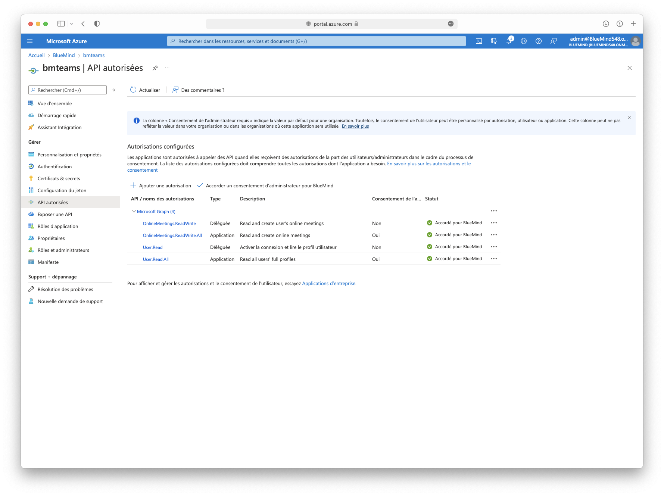Grant admin consent for BlueMind
Viewport: 664px width, 496px height.
click(x=265, y=186)
